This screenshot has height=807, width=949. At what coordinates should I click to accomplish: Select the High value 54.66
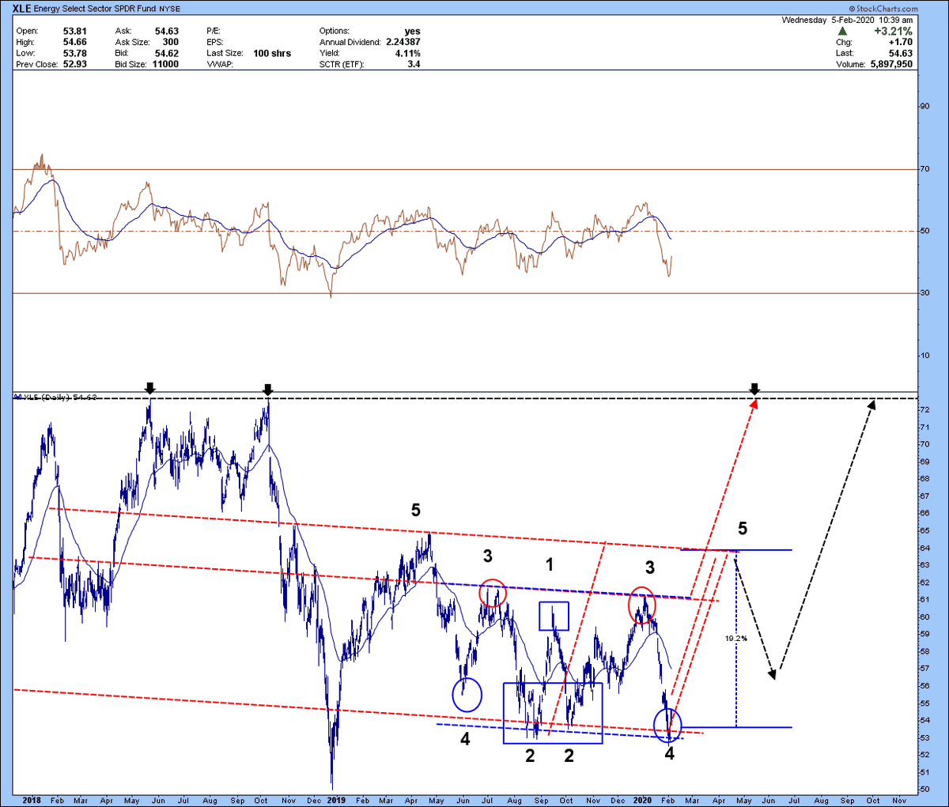(74, 43)
